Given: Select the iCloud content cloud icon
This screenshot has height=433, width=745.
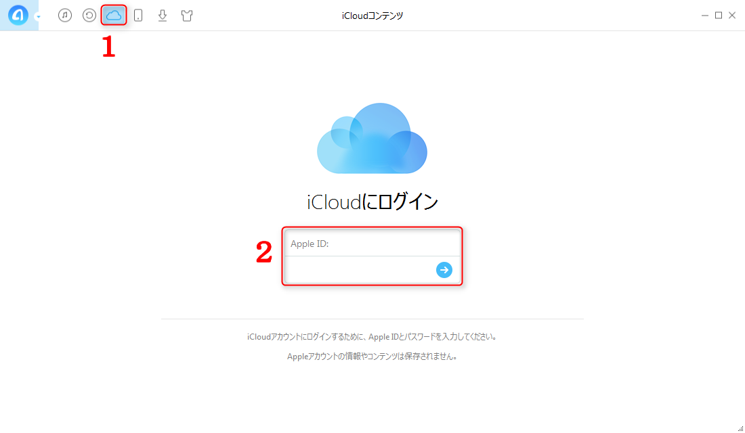Looking at the screenshot, I should point(114,15).
